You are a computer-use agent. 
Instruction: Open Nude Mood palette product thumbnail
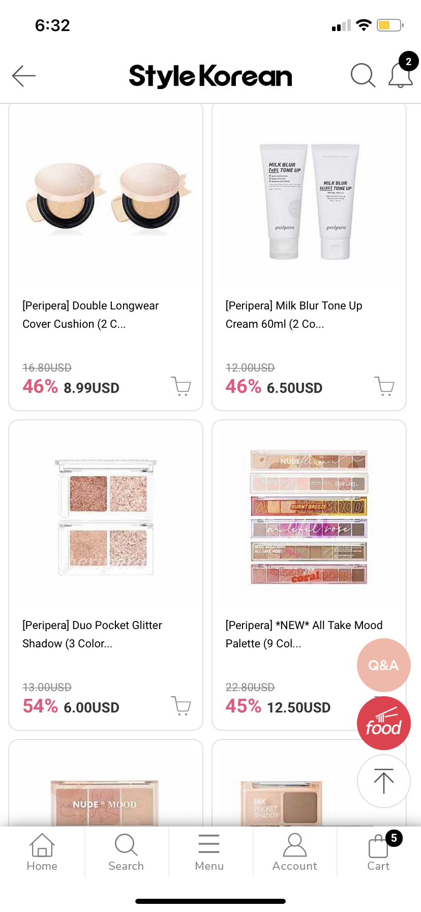105,803
